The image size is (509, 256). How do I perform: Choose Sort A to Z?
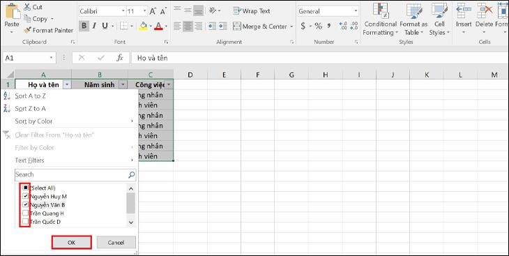[x=30, y=96]
